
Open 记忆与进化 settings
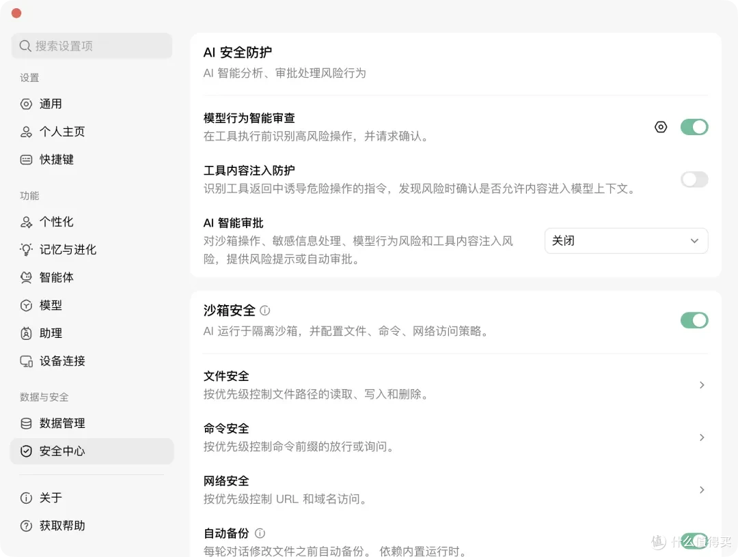92,250
